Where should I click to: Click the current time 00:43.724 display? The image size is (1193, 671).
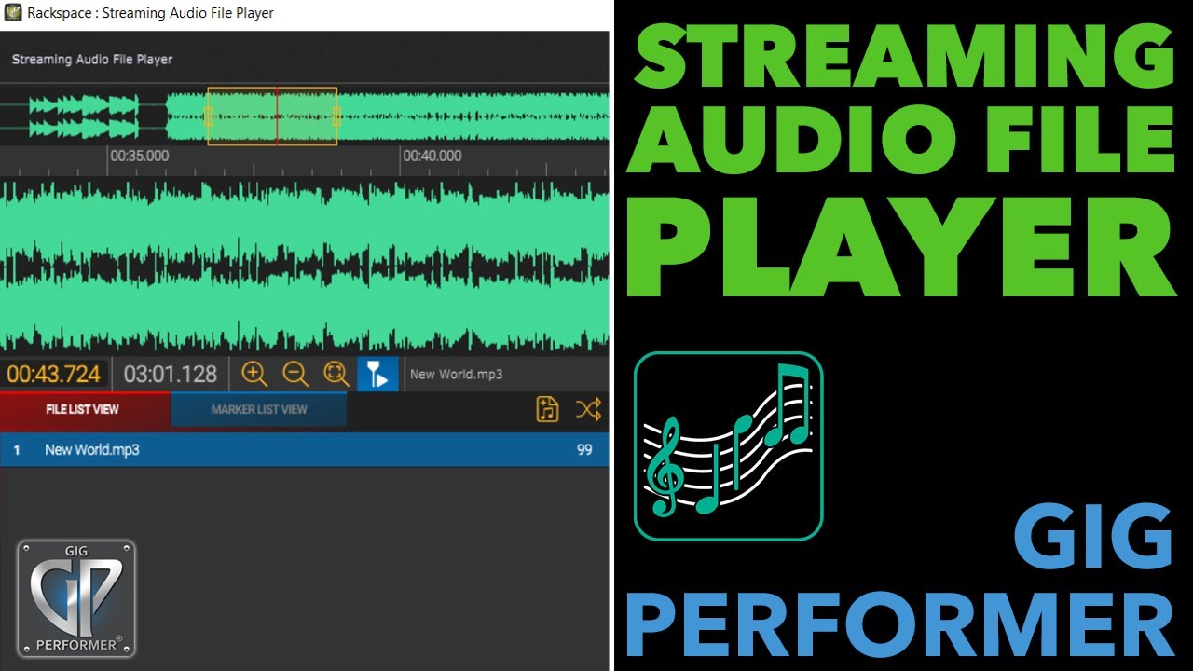pyautogui.click(x=54, y=374)
